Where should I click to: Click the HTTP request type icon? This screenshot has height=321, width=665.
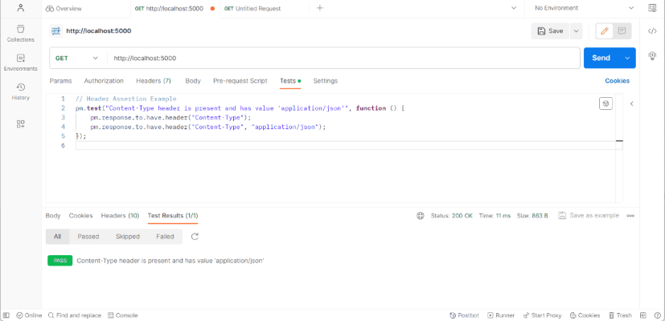click(55, 31)
